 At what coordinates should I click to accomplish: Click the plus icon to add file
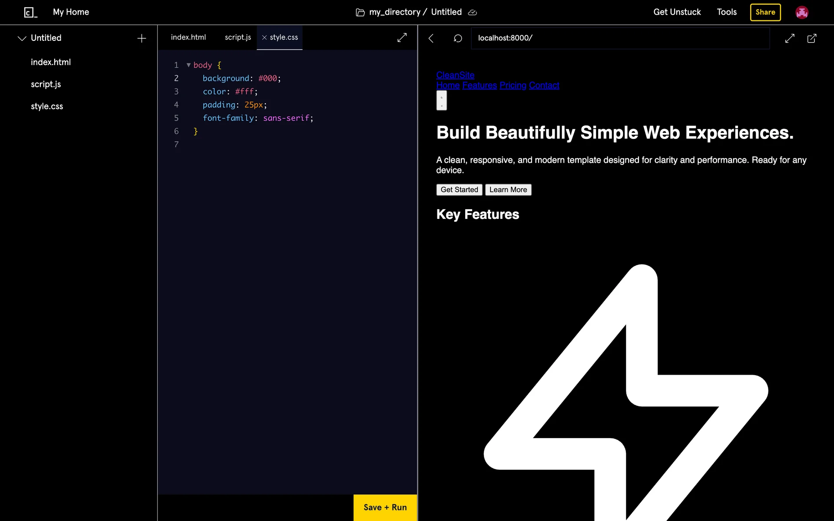(142, 38)
